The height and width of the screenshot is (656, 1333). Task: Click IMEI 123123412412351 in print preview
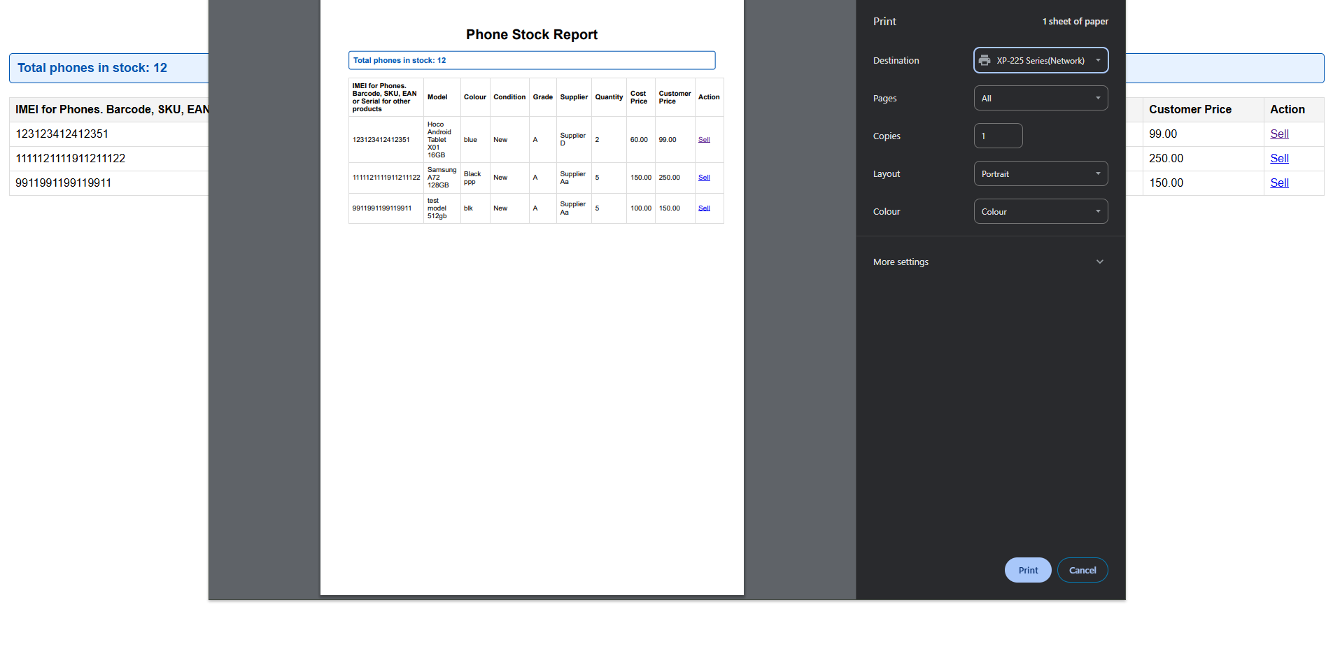[x=381, y=140]
